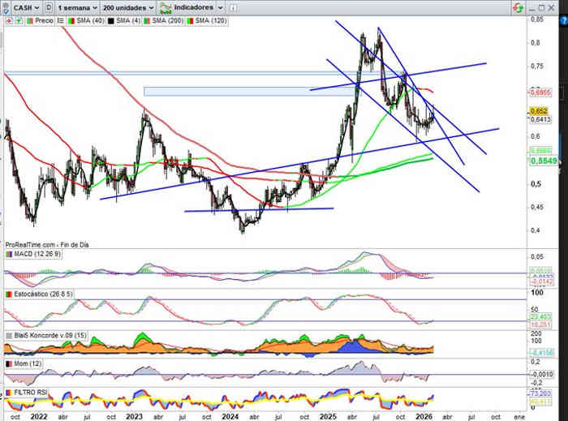Click the red-green sync arrows icon
568x421 pixels.
coord(516,7)
